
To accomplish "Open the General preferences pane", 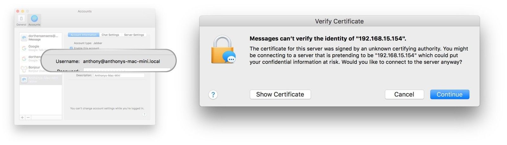I will point(21,20).
